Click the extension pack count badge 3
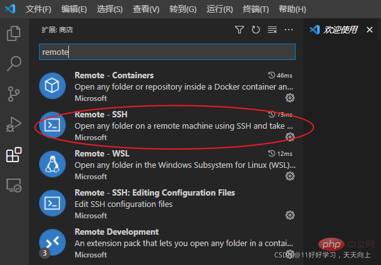Screen dimensions: 381x265 [45, 253]
